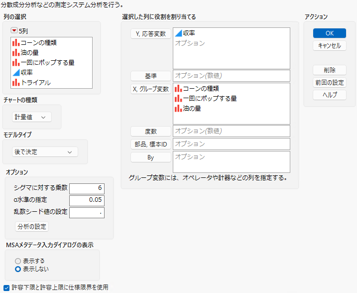Open the チャートの種類 dropdown showing 計量値
This screenshot has height=293, width=357.
pos(32,117)
